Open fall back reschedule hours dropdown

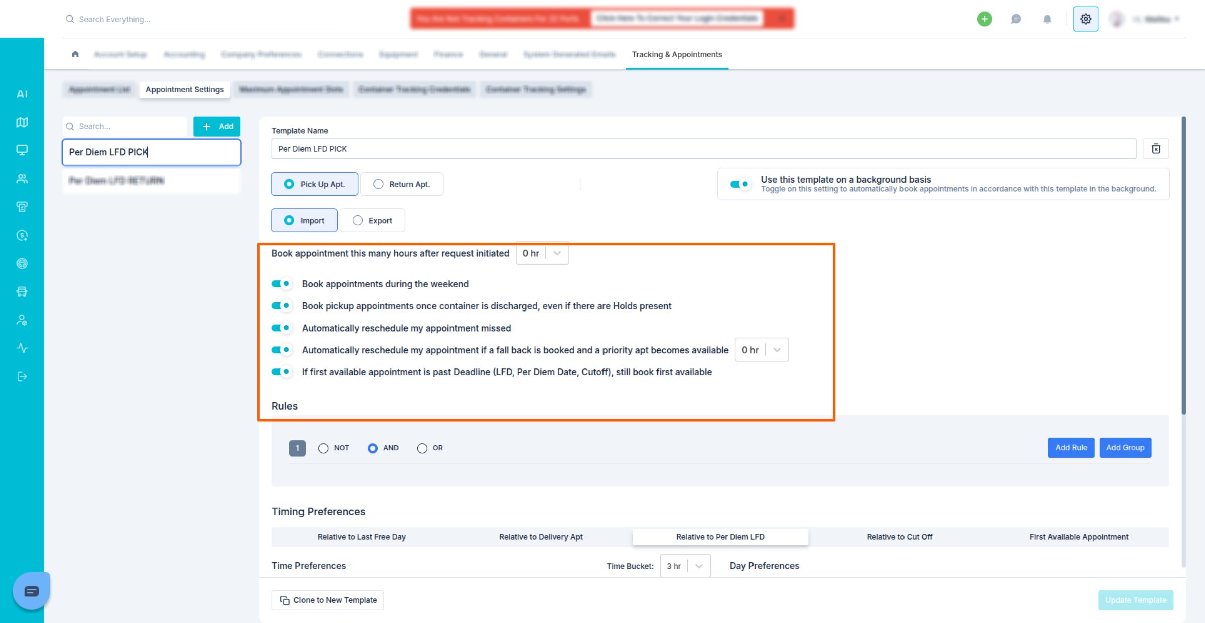(762, 350)
